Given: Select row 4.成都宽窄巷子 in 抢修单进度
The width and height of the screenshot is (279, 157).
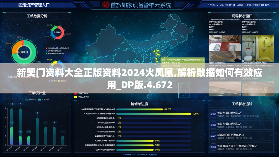Looking at the screenshot, I should 135,136.
